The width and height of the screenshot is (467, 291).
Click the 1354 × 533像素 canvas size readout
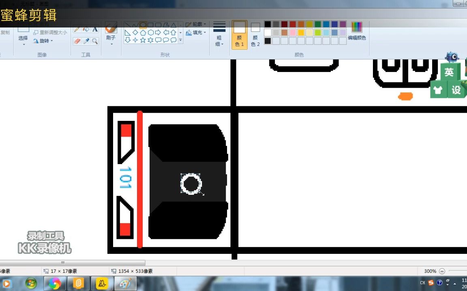(135, 271)
